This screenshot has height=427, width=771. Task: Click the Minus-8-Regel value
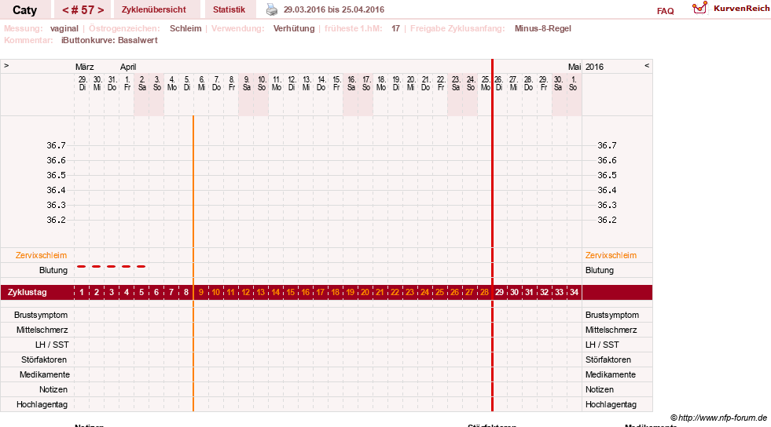[x=543, y=28]
